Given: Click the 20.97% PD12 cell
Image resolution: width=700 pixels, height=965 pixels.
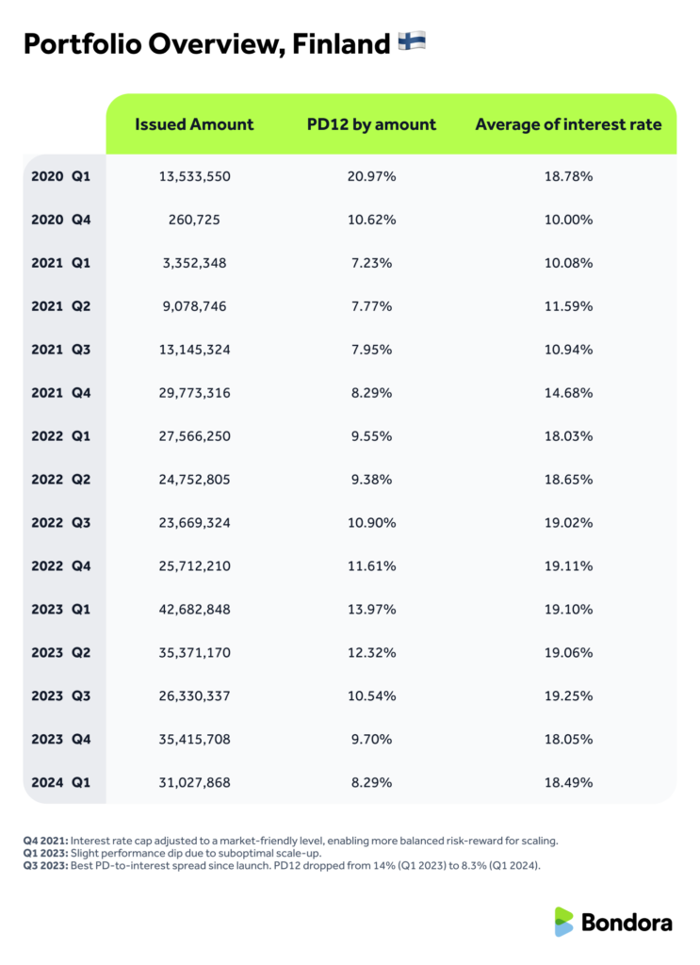Looking at the screenshot, I should click(371, 176).
